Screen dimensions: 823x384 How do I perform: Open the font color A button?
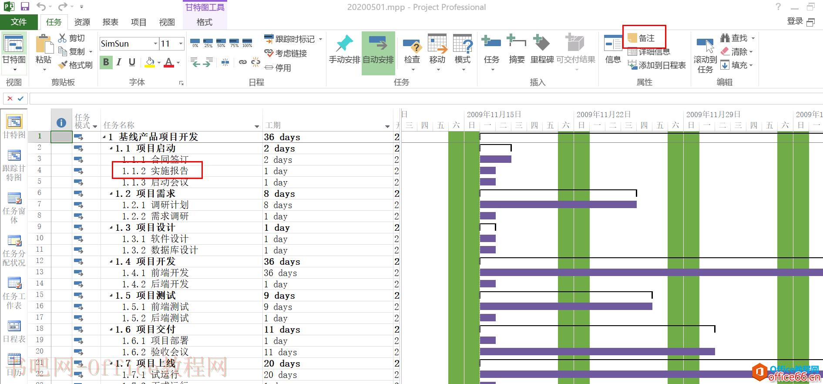(169, 62)
